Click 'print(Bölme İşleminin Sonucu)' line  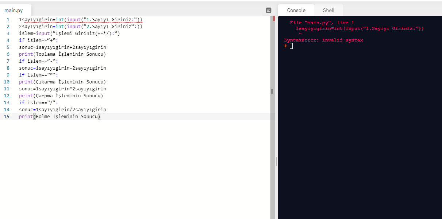[59, 116]
